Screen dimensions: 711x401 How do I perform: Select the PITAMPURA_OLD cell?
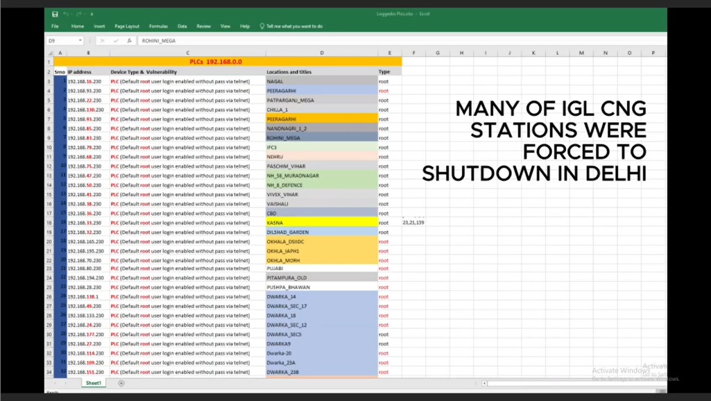click(x=322, y=278)
